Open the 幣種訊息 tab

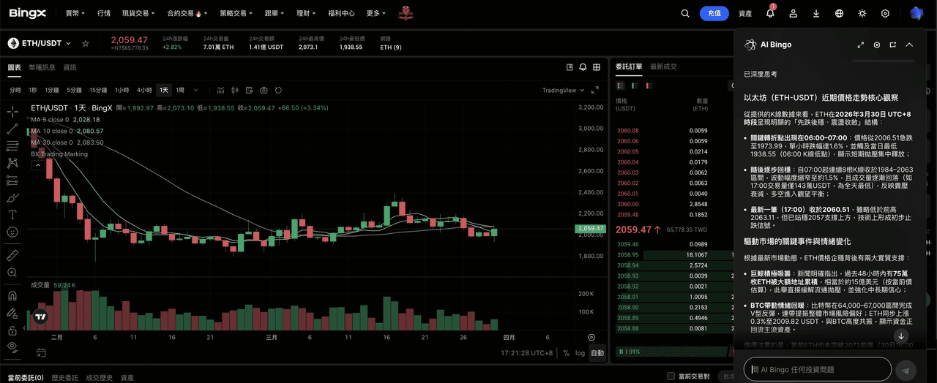point(42,67)
